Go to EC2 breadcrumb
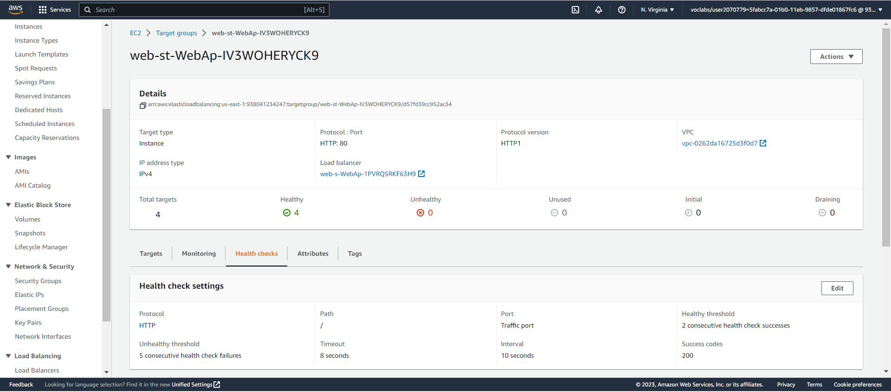Viewport: 891px width, 392px height. (x=136, y=33)
